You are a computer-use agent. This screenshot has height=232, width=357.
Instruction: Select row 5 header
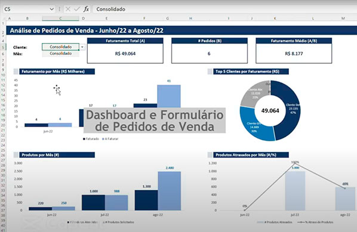tap(3, 47)
